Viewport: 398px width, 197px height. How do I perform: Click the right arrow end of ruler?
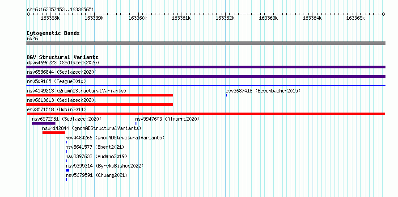384,14
